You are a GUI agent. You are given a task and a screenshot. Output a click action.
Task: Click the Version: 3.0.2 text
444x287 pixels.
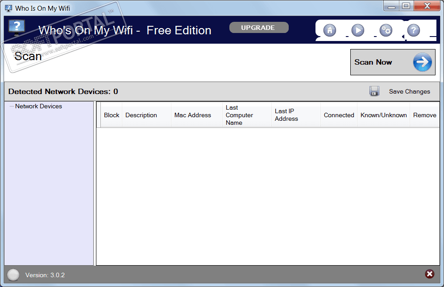pyautogui.click(x=45, y=275)
